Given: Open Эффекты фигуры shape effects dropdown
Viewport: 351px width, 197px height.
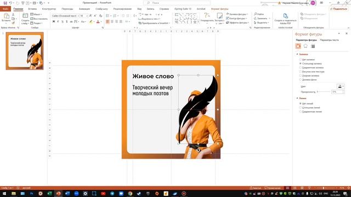Looking at the screenshot, I should 237,22.
